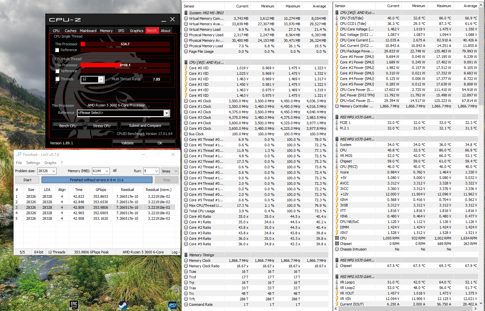
Task: Open the Memory (MiB) dropdown in LinX
Action: pos(107,171)
